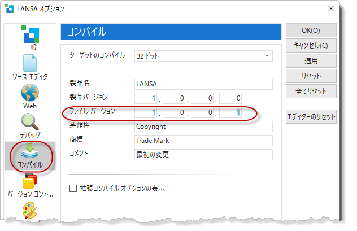This screenshot has width=357, height=231.
Task: Open the 一般 (General) settings category
Action: [x=30, y=38]
